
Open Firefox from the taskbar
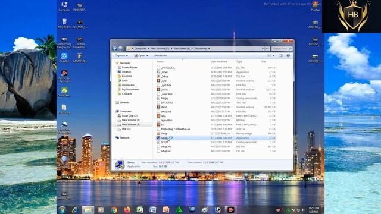(x=127, y=210)
